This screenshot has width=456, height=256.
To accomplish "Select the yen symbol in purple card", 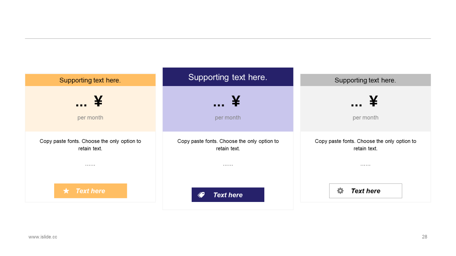I will click(236, 101).
